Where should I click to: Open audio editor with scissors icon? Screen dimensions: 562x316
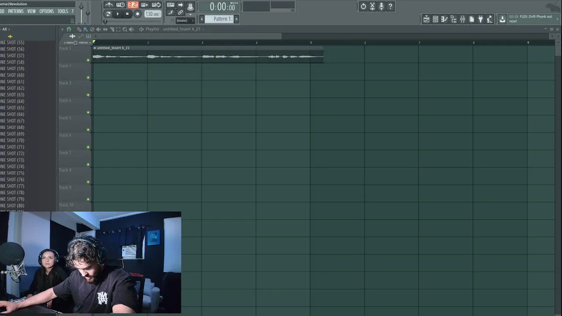click(372, 7)
